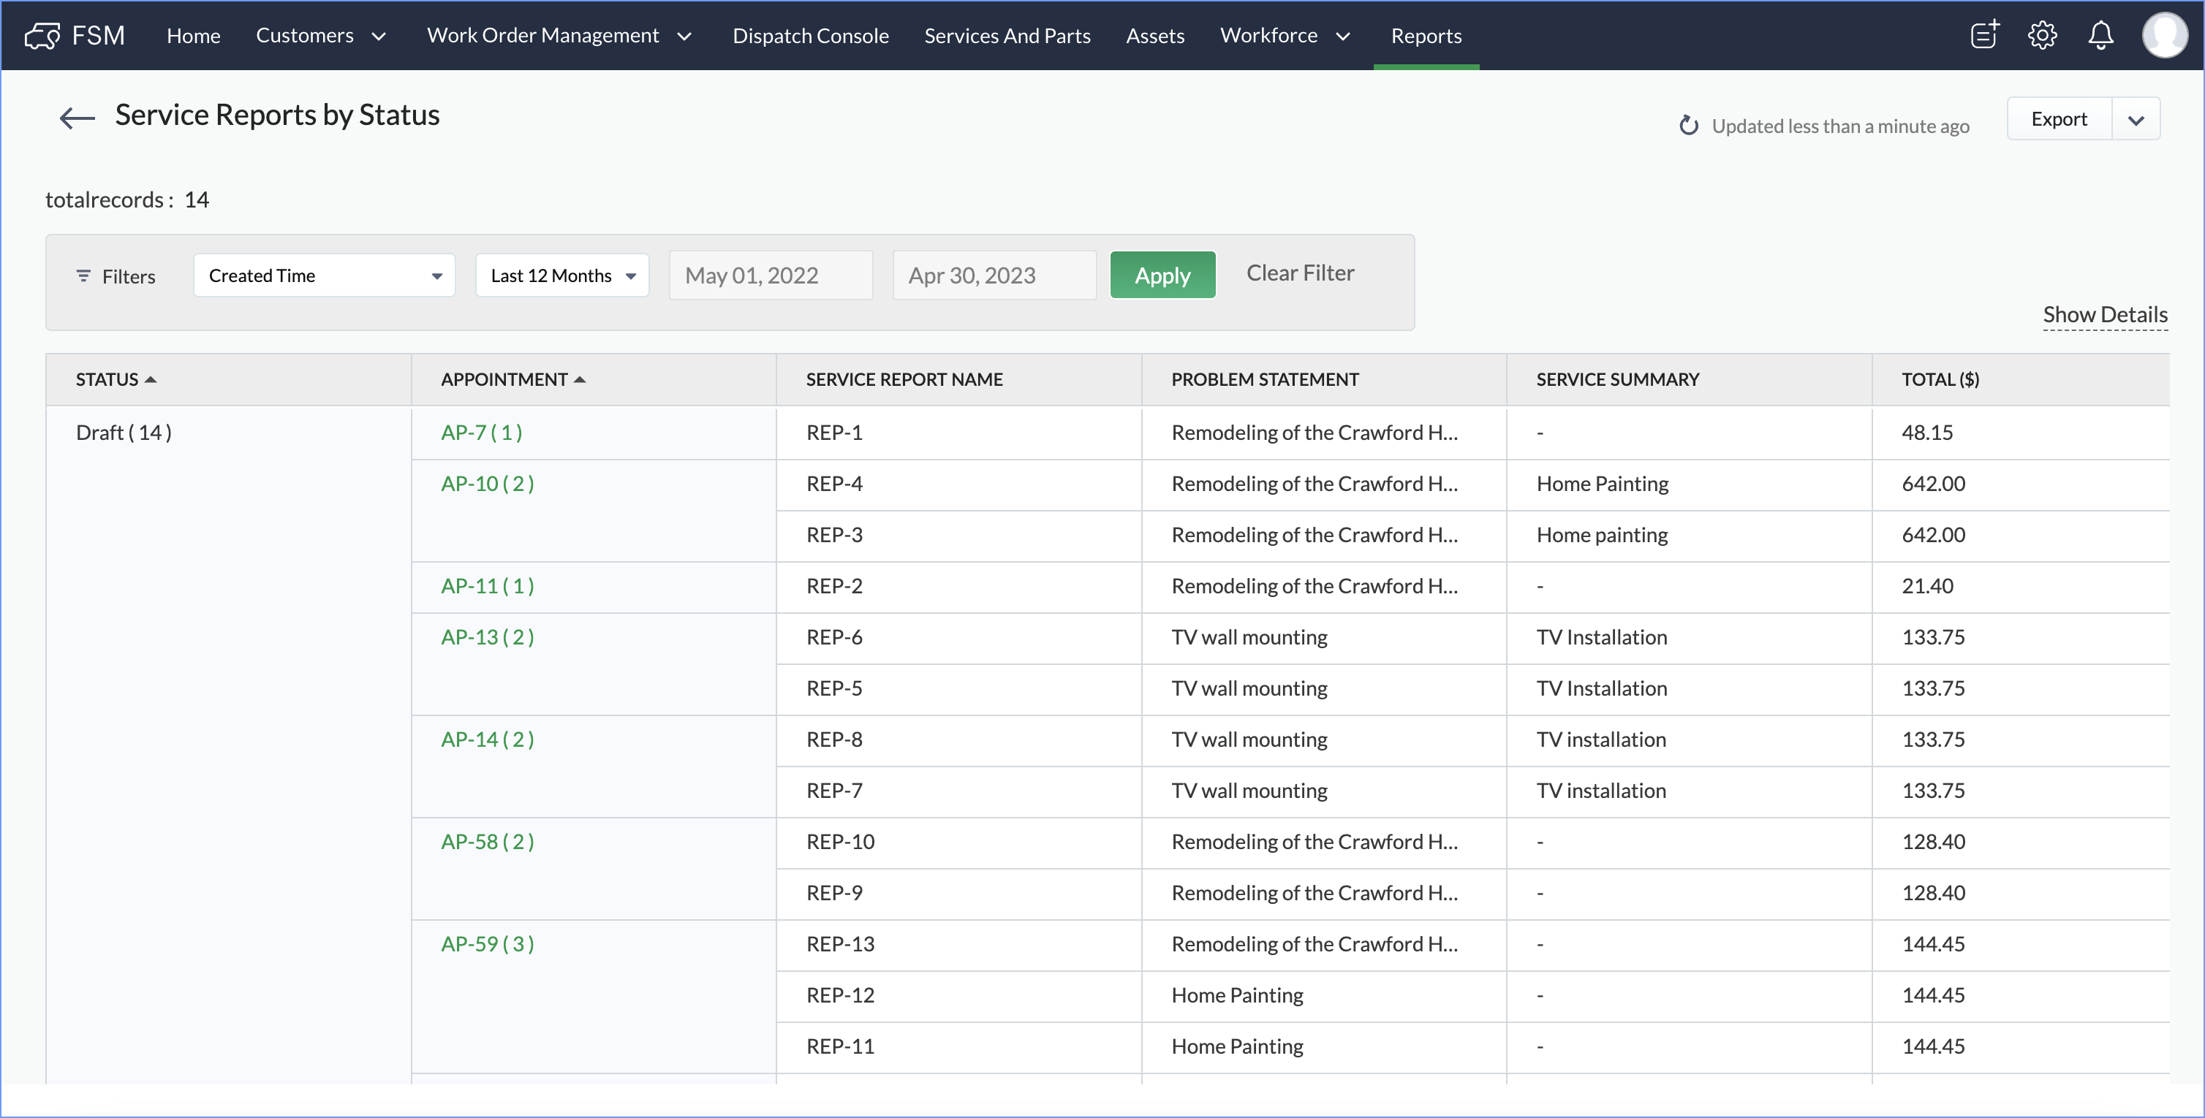Open settings gear icon
Viewport: 2205px width, 1118px height.
coord(2043,35)
